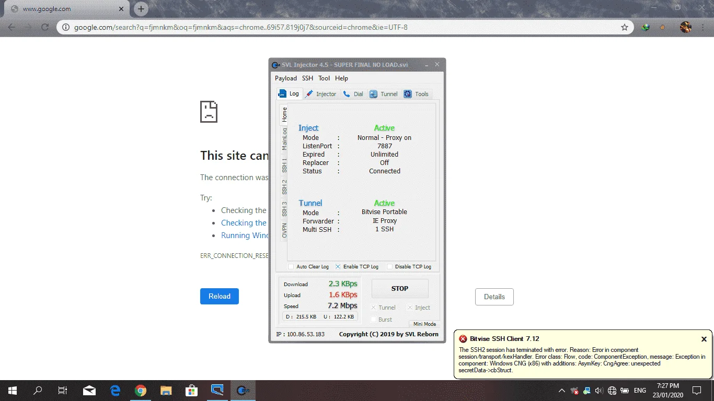Open the Bitvise client taskbar icon
714x401 pixels.
tap(217, 390)
